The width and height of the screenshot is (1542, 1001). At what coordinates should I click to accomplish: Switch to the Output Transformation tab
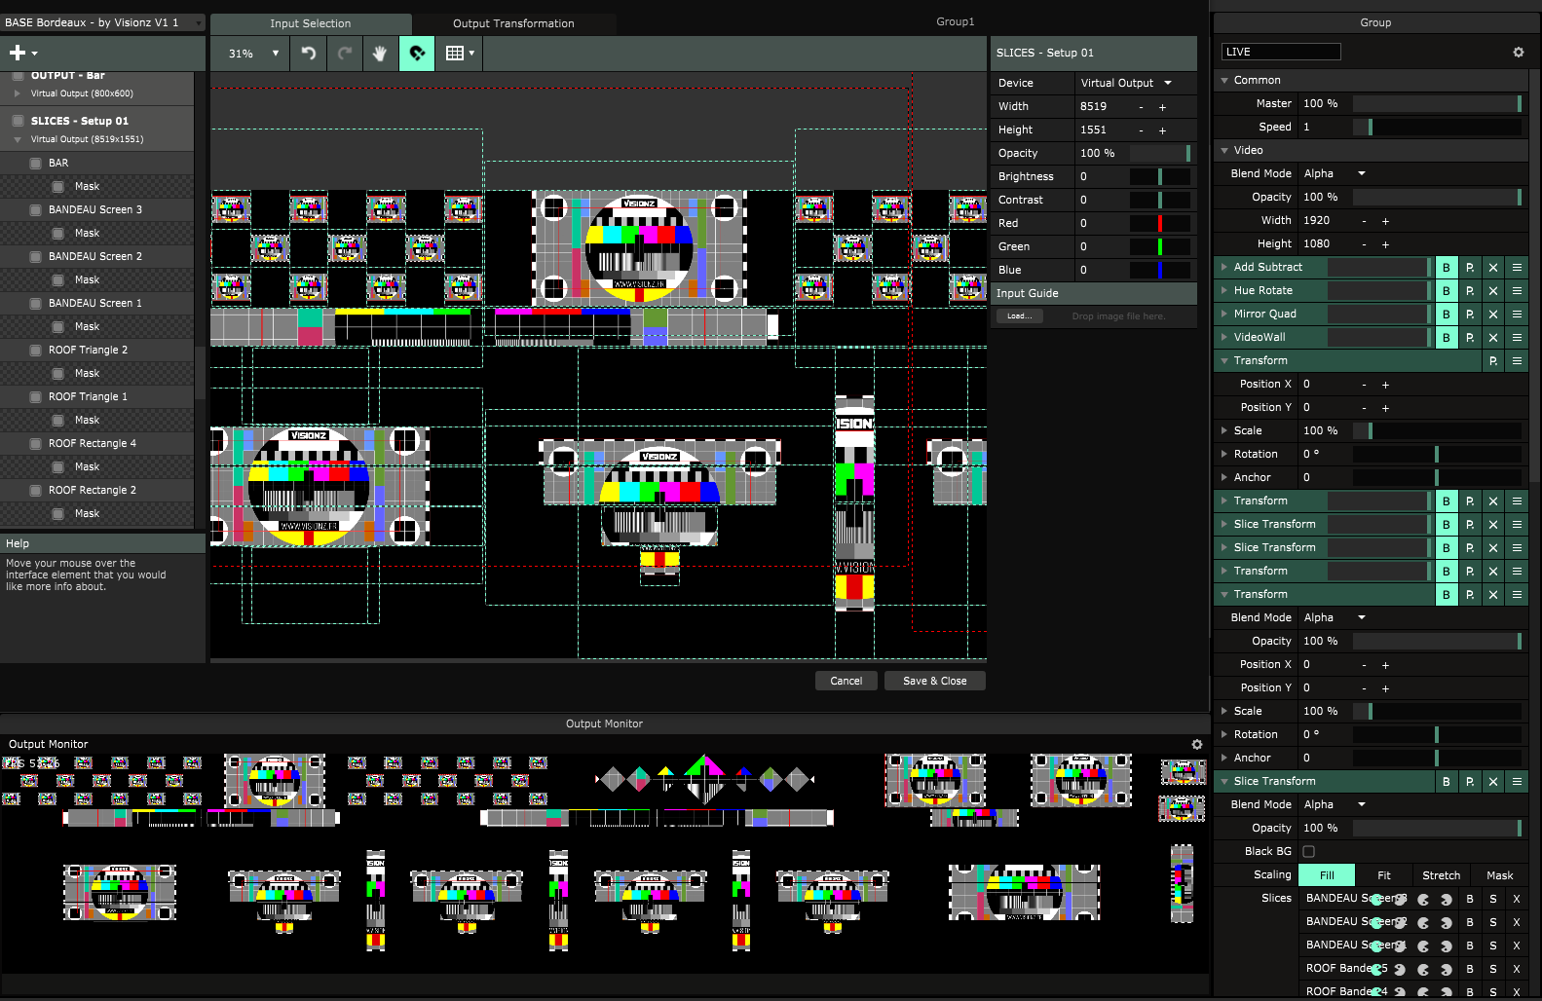513,23
